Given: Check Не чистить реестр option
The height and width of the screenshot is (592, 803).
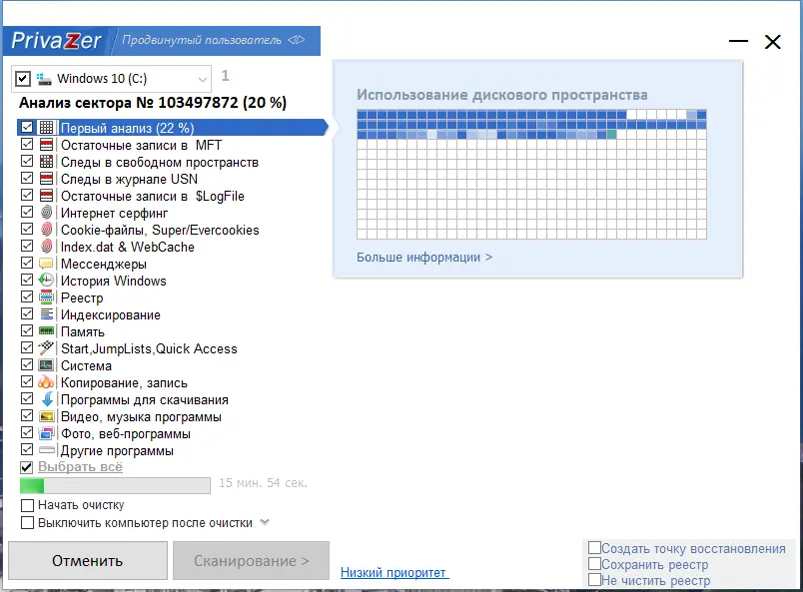Looking at the screenshot, I should pos(594,579).
